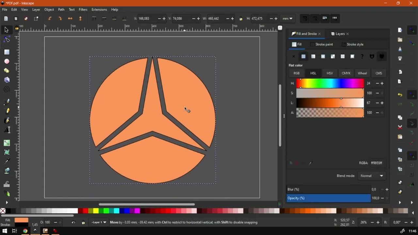The image size is (418, 235).
Task: Open the Path menu
Action: pyautogui.click(x=61, y=9)
